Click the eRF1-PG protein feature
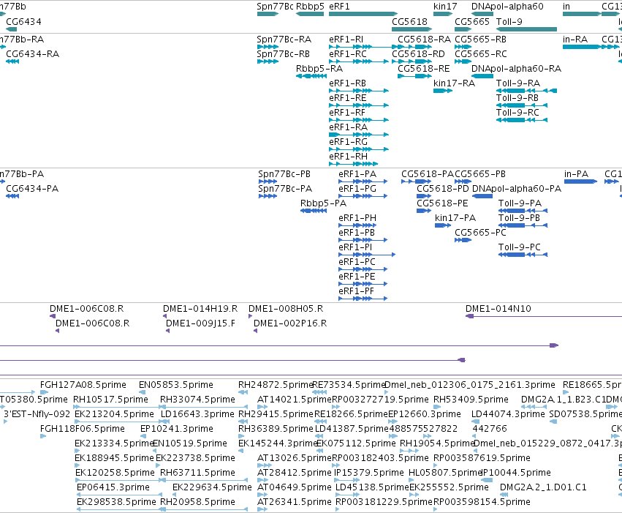This screenshot has height=513, width=622. coord(363,196)
